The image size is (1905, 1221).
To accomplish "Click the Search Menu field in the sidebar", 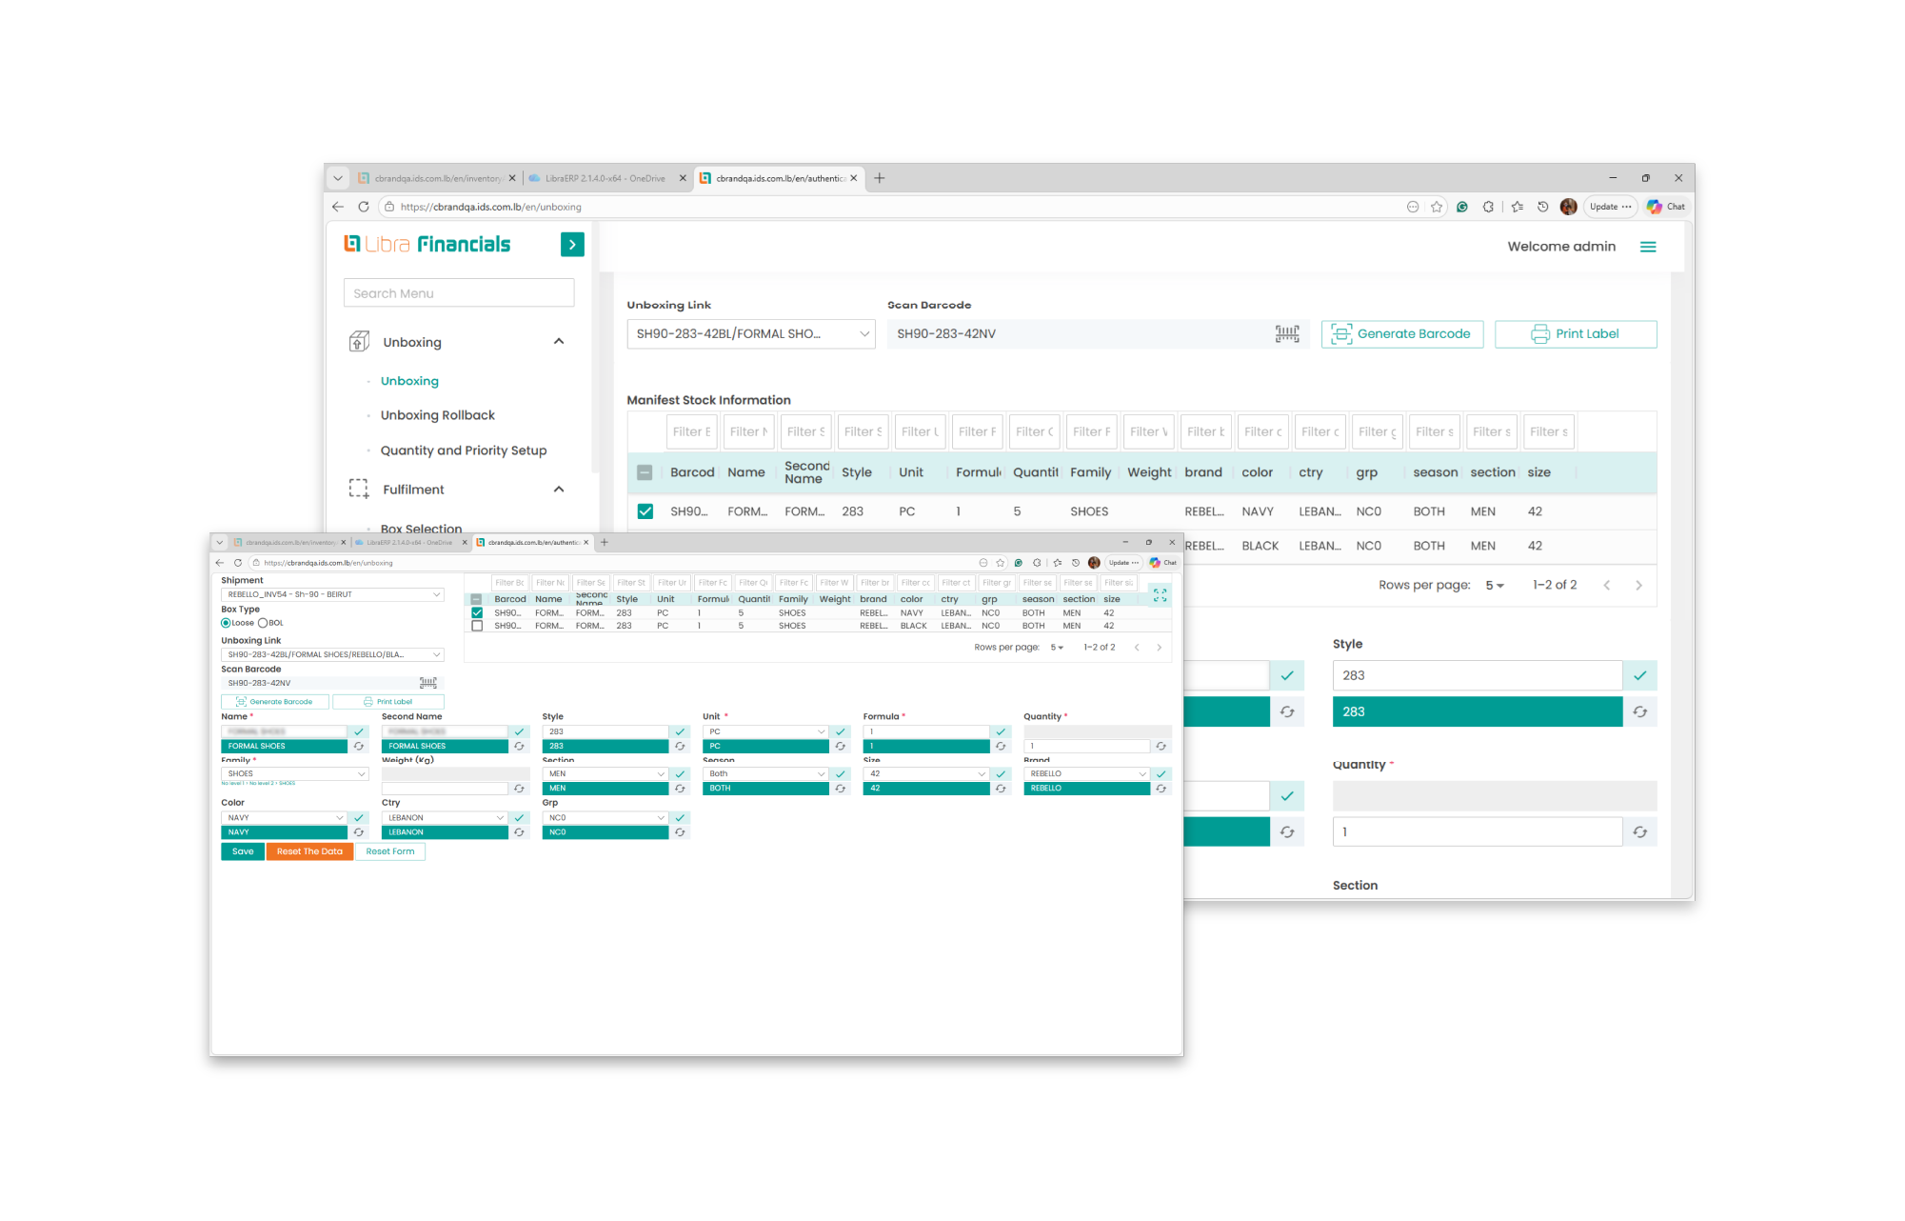I will pos(459,293).
